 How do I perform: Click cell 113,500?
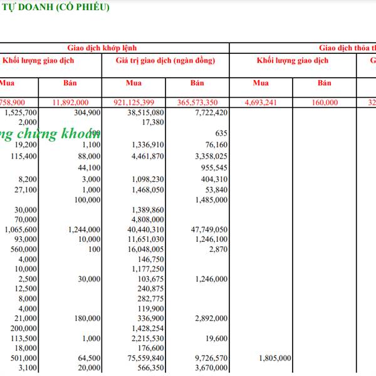24,338
